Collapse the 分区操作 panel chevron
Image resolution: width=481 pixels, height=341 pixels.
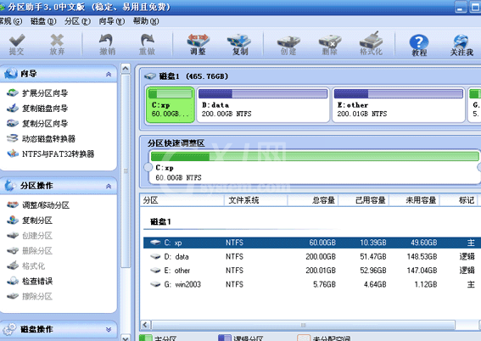point(109,186)
